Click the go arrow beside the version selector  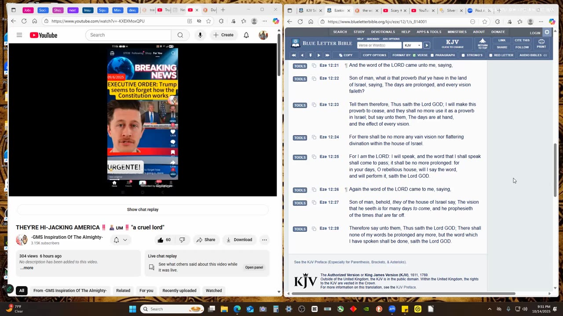click(427, 45)
